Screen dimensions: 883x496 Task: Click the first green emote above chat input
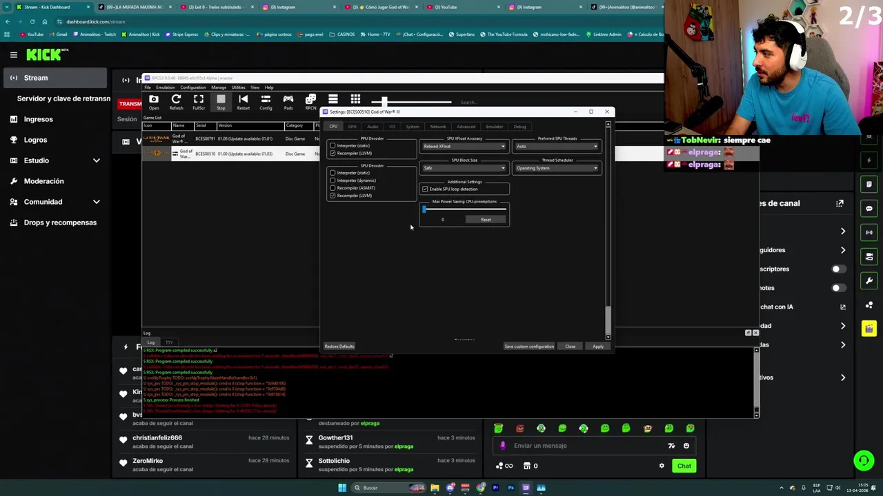tap(498, 428)
